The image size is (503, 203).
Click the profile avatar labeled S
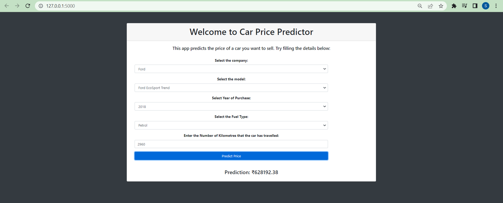coord(486,6)
